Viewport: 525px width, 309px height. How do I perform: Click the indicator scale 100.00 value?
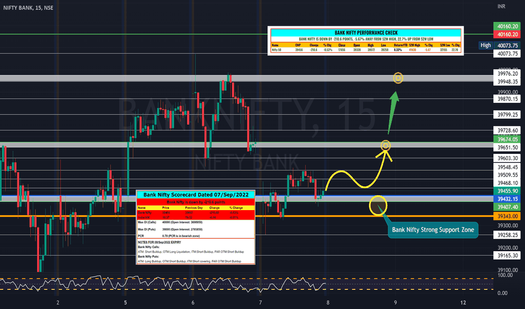coord(505,275)
